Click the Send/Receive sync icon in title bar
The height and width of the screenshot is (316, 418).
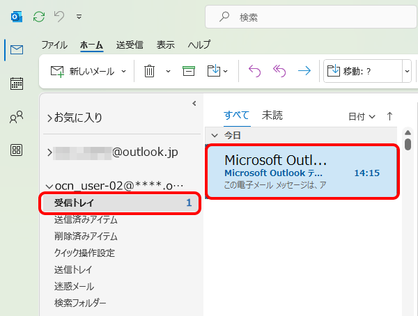[38, 15]
